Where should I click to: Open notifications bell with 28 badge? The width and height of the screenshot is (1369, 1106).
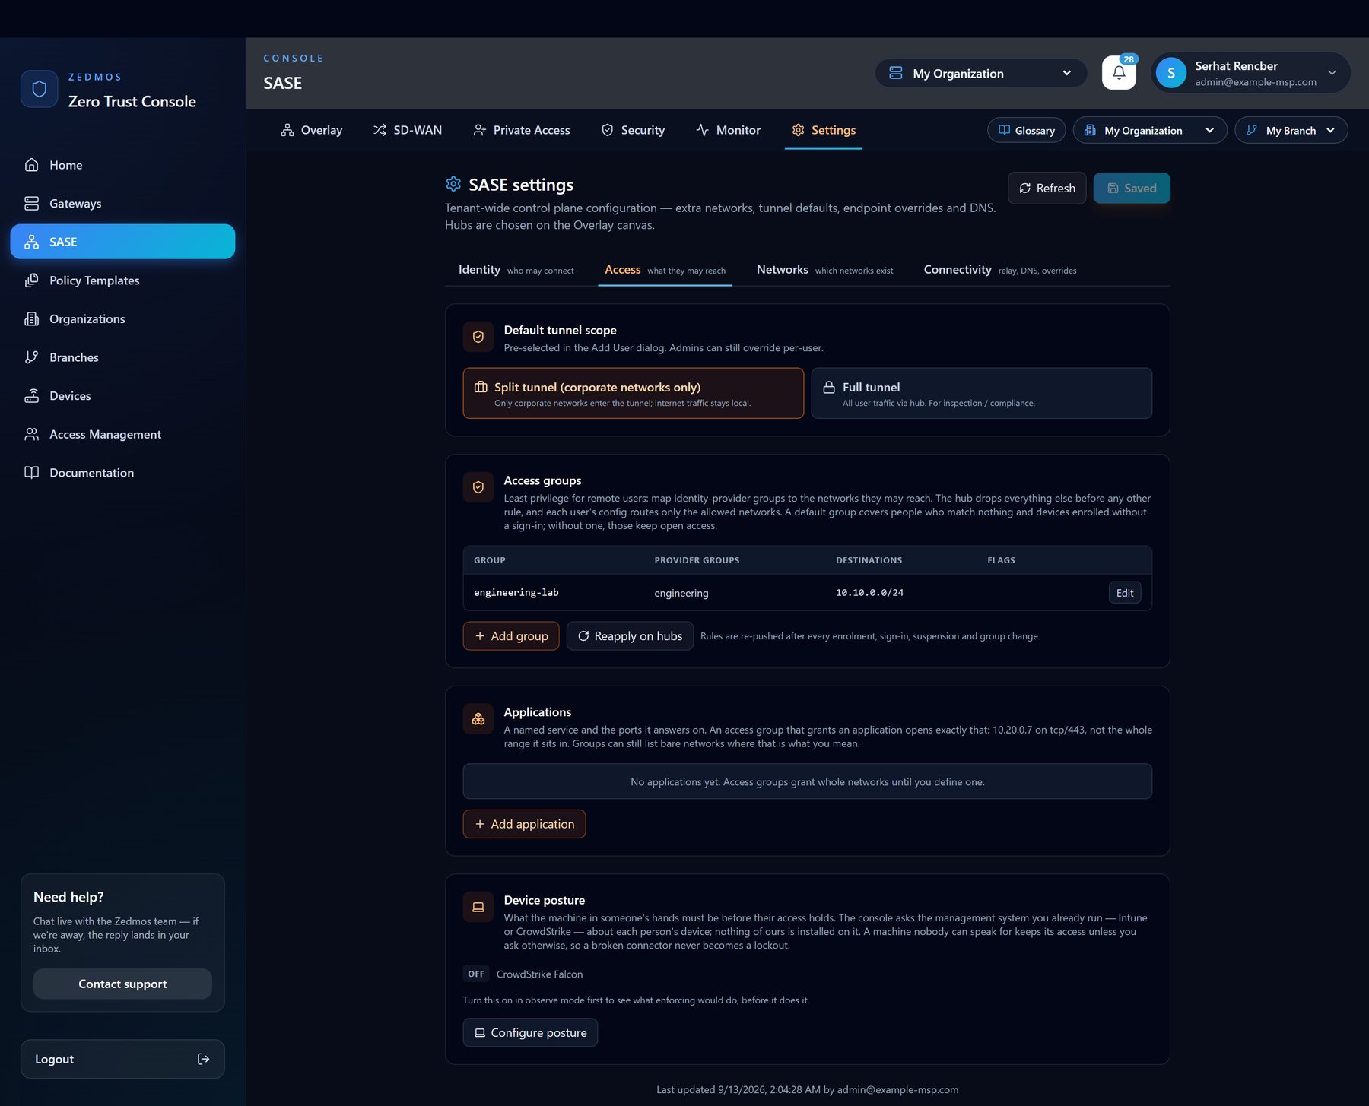[1119, 73]
